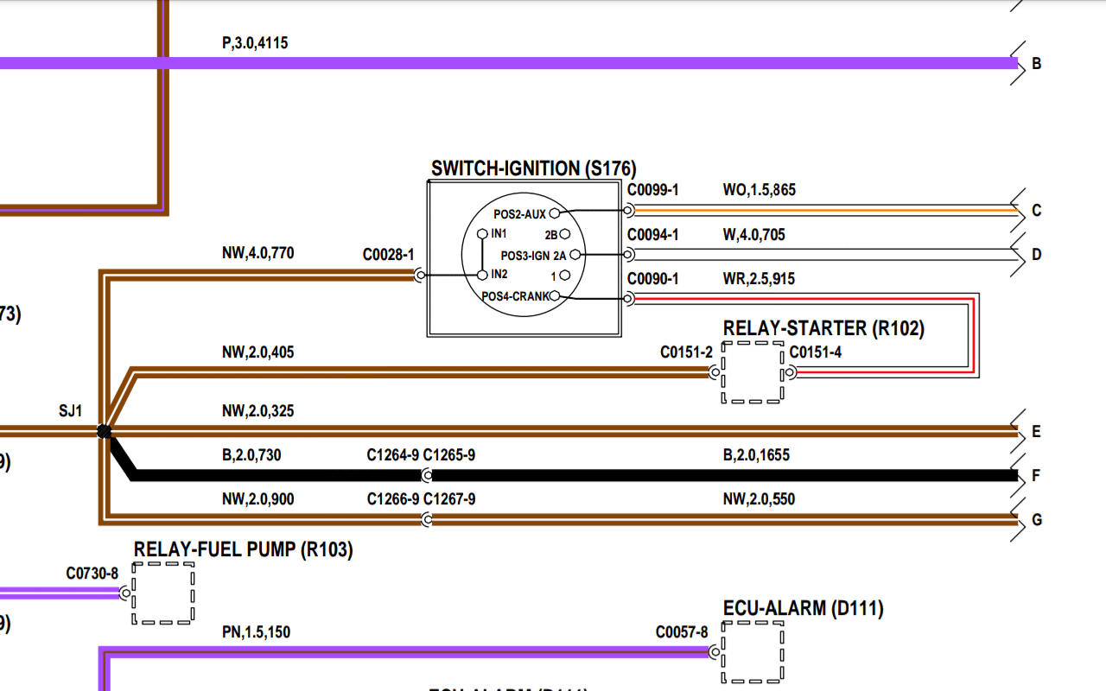Select wire label W,4.0,705
The image size is (1106, 691).
(754, 235)
